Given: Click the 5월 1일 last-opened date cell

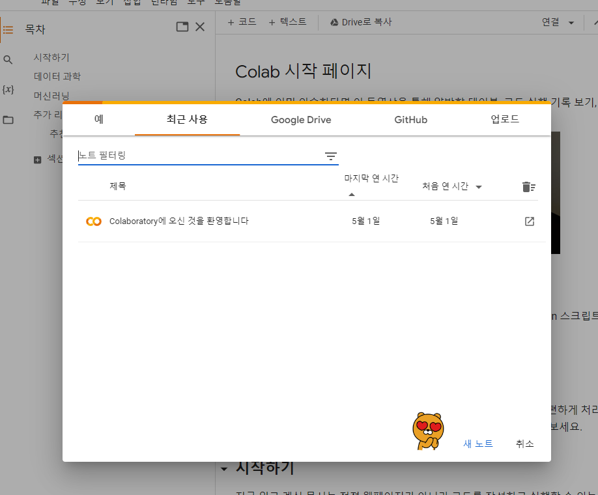Looking at the screenshot, I should (x=365, y=221).
